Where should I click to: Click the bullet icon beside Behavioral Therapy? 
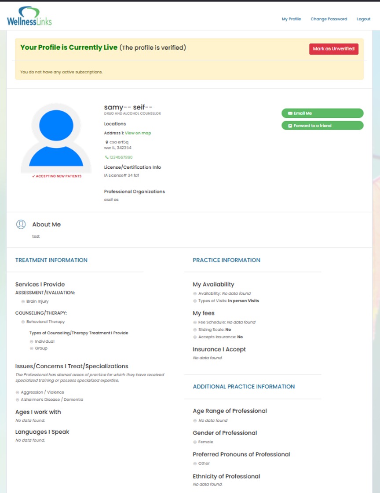click(23, 322)
